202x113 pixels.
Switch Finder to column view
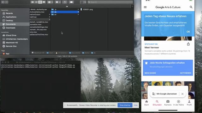[x=40, y=2]
